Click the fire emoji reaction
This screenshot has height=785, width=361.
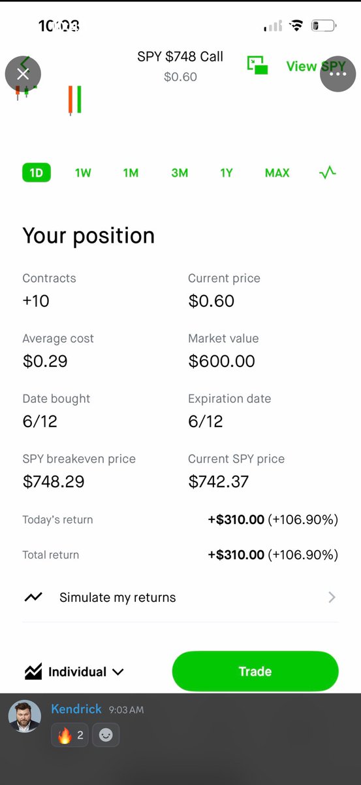coord(71,735)
